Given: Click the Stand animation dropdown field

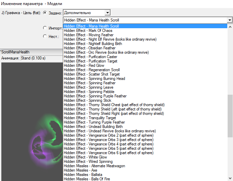Looking at the screenshot, I should pyautogui.click(x=42, y=58).
